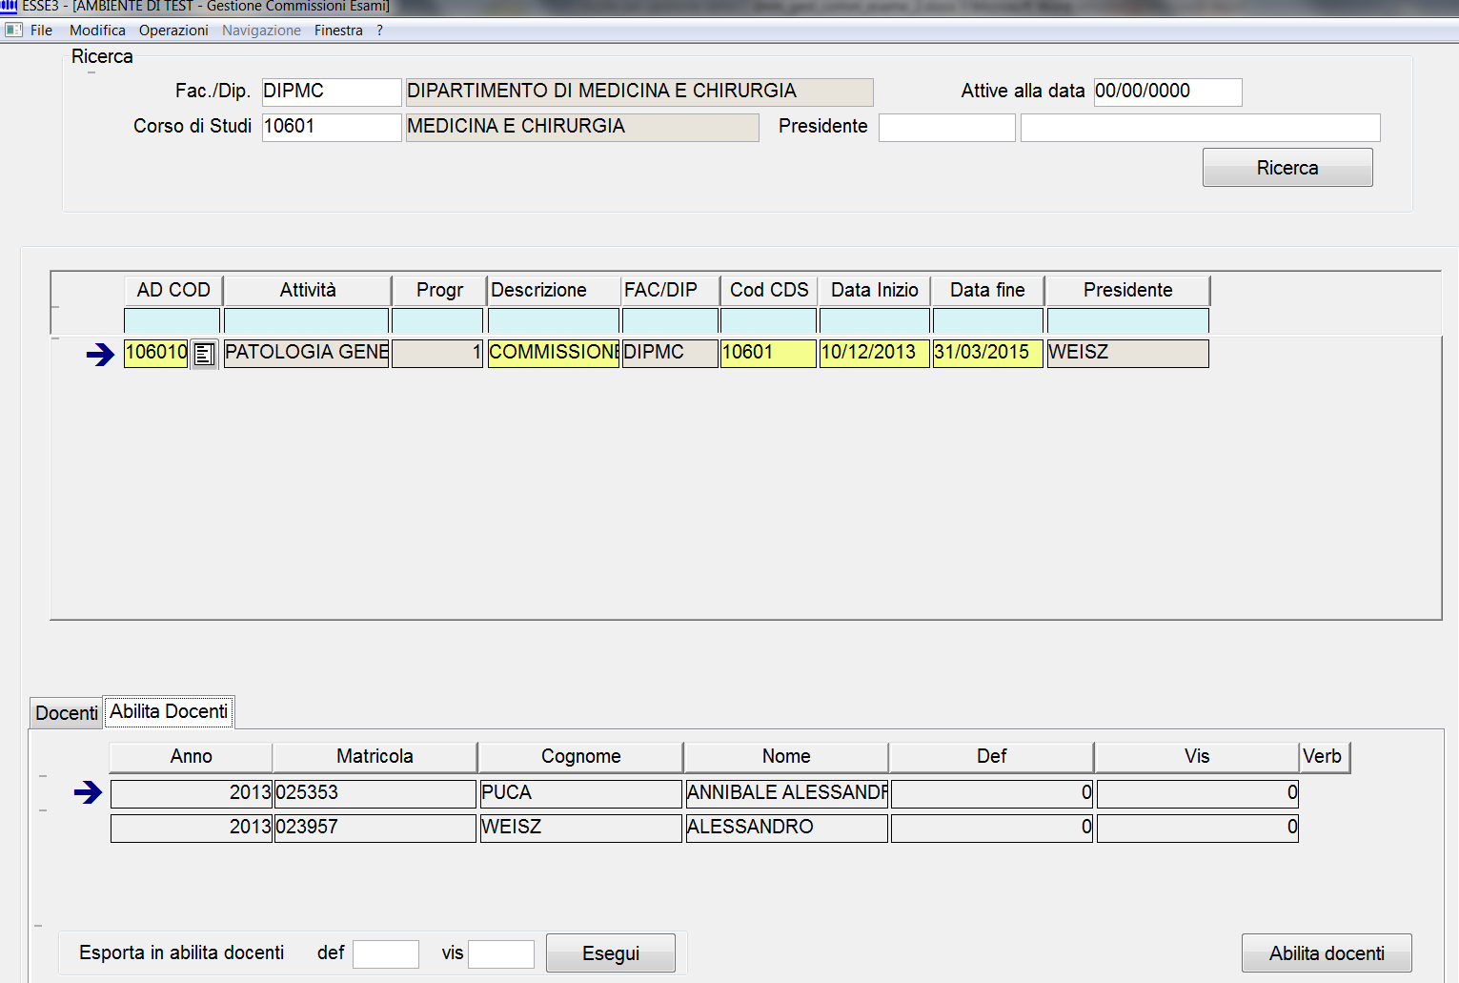Open the ? help menu
This screenshot has height=983, width=1459.
[x=379, y=31]
